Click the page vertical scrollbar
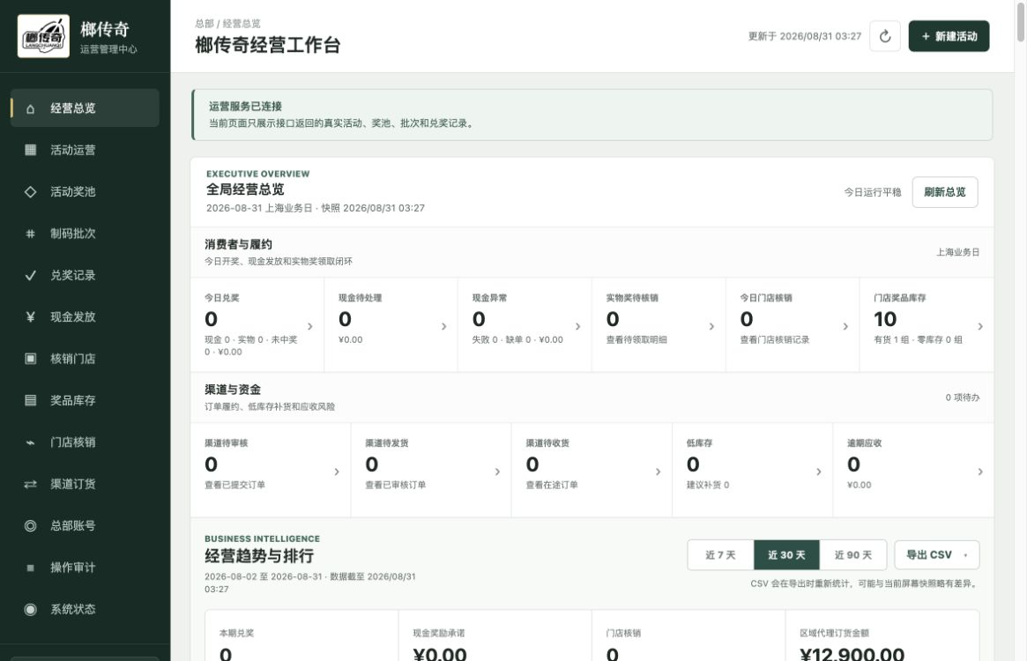 [x=1021, y=22]
